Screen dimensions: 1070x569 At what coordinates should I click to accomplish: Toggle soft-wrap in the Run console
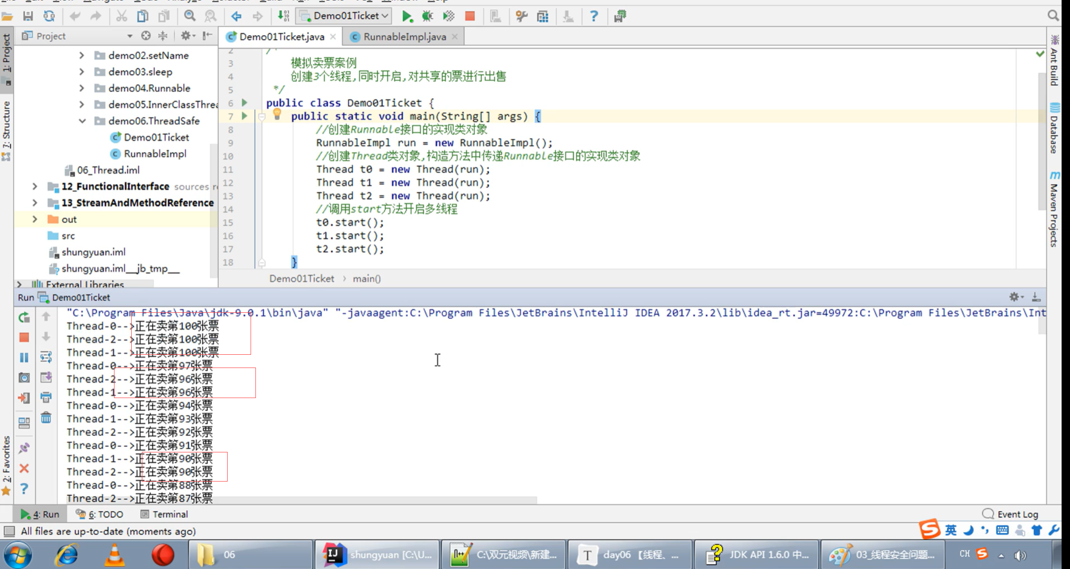click(46, 357)
